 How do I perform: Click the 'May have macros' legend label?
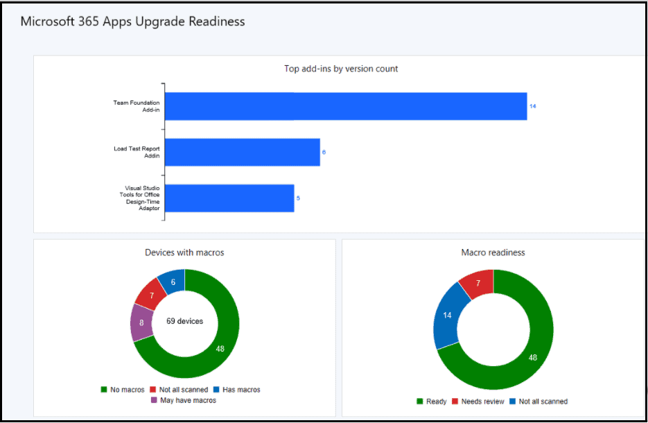tap(188, 400)
